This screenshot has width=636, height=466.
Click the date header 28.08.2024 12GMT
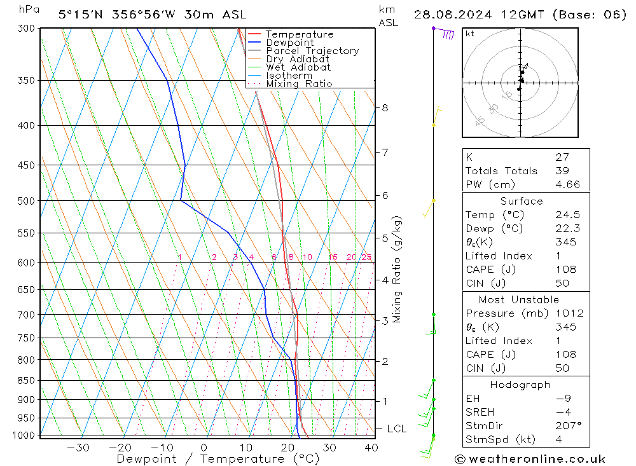click(x=479, y=15)
